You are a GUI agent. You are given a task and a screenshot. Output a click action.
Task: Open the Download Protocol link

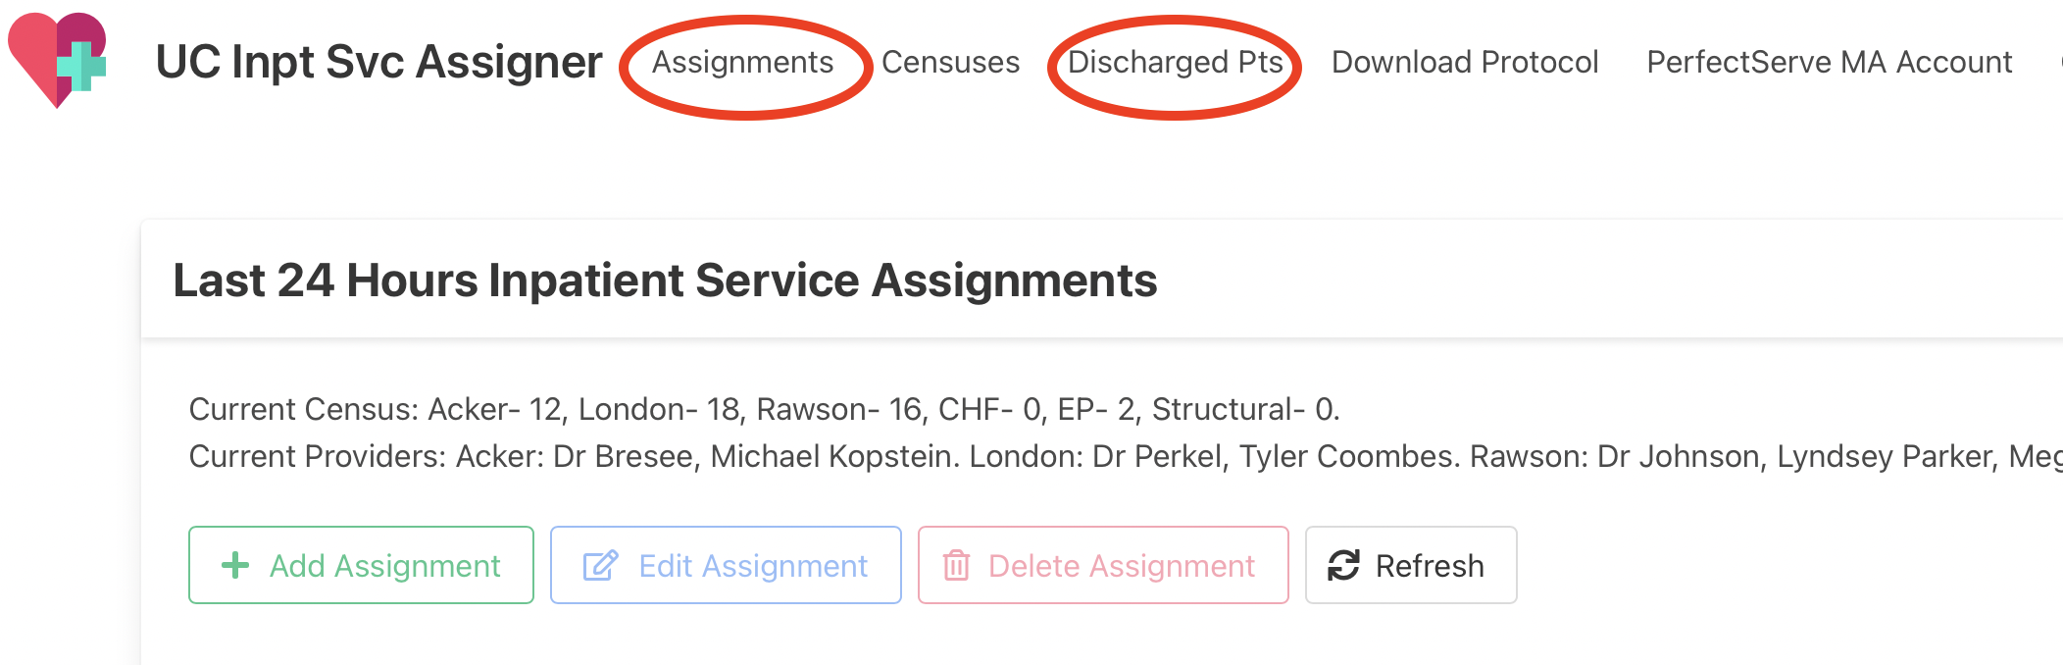tap(1465, 63)
